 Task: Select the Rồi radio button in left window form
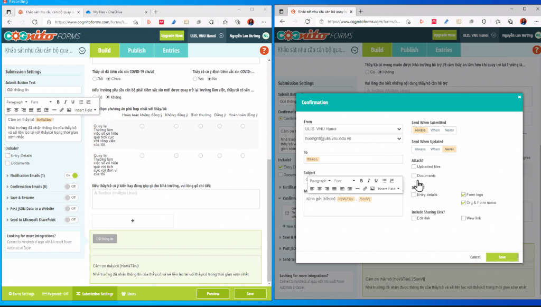(95, 79)
